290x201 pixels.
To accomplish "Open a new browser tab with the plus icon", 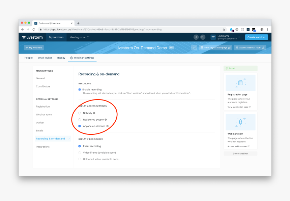I will (78, 23).
